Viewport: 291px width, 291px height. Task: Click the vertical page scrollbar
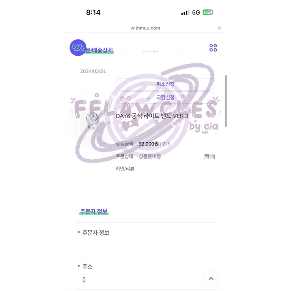point(226,101)
